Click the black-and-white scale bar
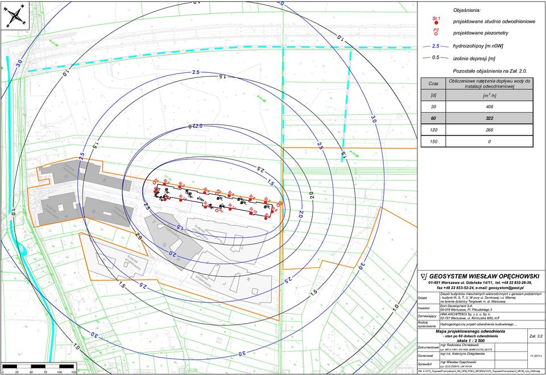Screen dimensions: 546x375 click(x=39, y=366)
